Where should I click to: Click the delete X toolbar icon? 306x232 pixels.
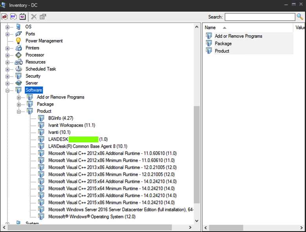[34, 17]
